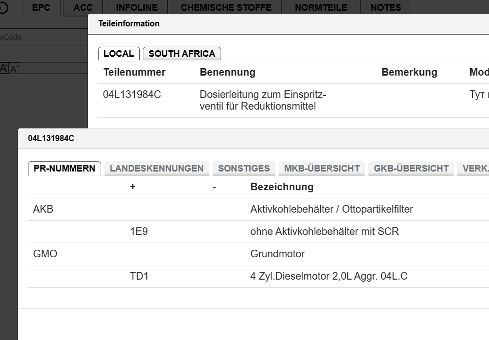Screen dimensions: 489x340
Task: View the GKB-ÜBERSICHT tab
Action: [x=411, y=168]
